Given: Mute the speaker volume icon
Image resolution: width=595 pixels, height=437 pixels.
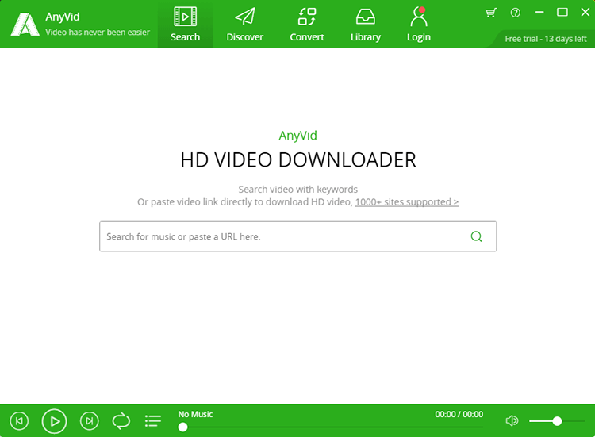Looking at the screenshot, I should point(512,420).
